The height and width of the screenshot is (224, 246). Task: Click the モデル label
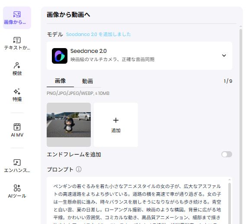pyautogui.click(x=55, y=34)
